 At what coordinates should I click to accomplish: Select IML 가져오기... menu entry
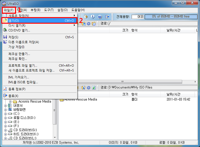39,77
